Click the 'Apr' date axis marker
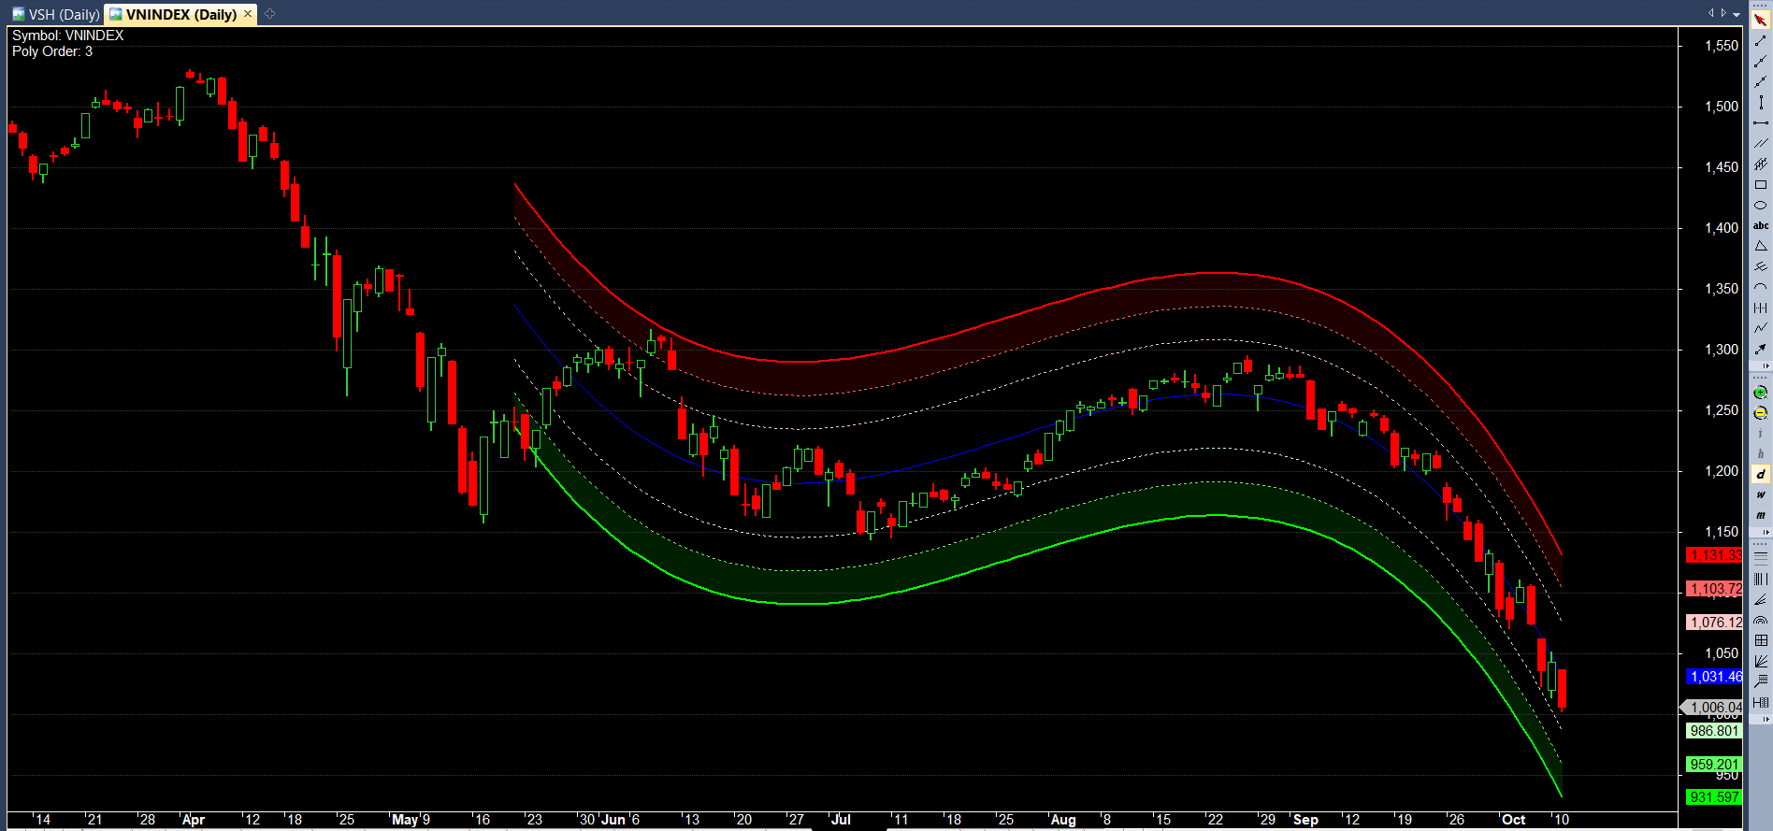1773x831 pixels. pos(194,820)
